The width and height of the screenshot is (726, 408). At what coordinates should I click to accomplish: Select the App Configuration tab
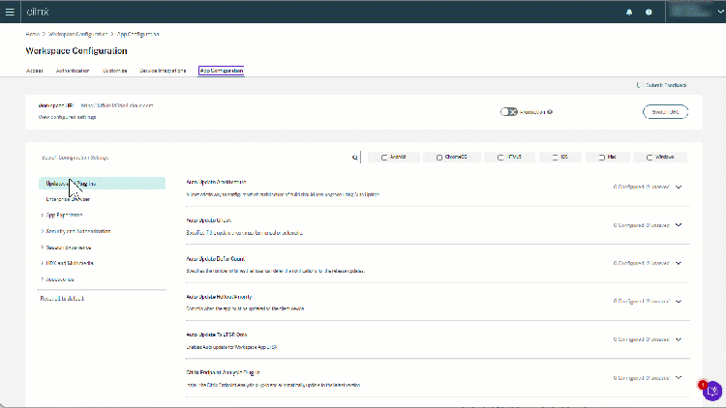(222, 71)
